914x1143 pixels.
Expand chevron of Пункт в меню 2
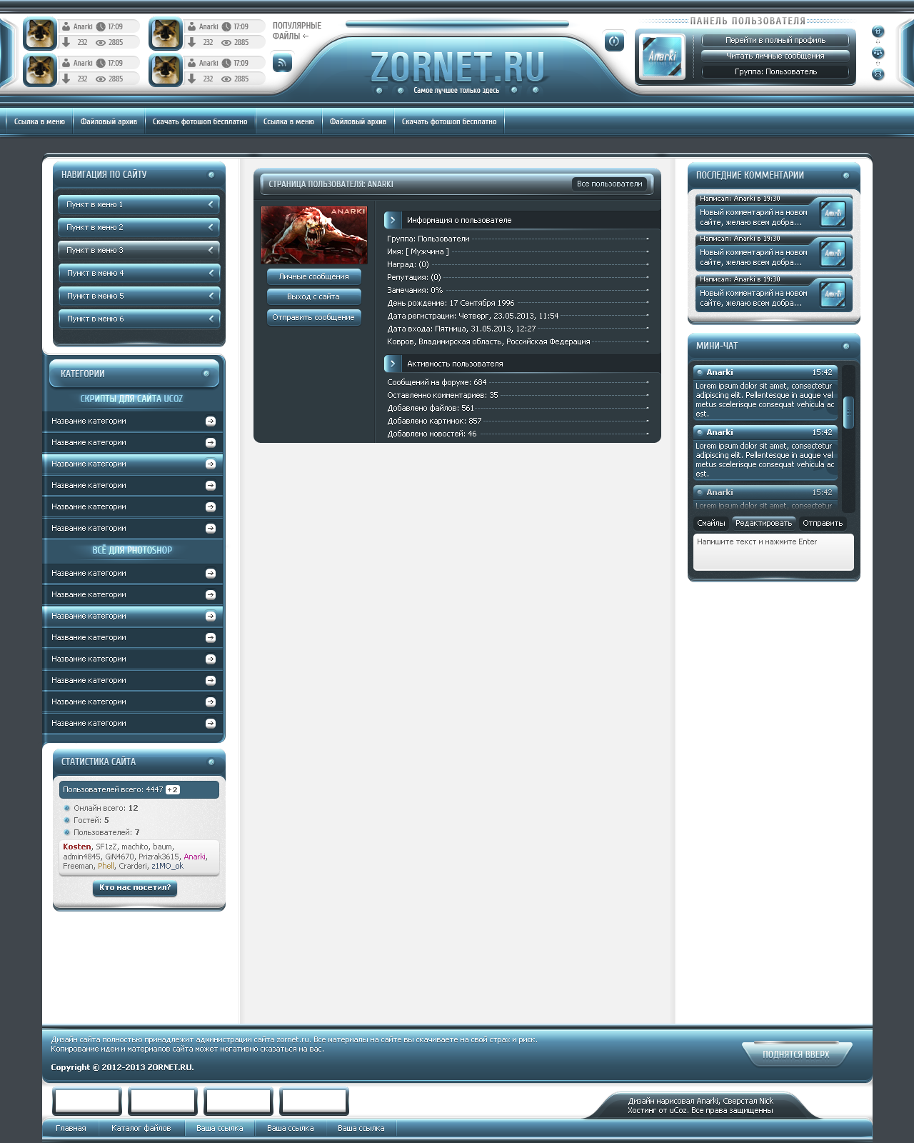[211, 227]
